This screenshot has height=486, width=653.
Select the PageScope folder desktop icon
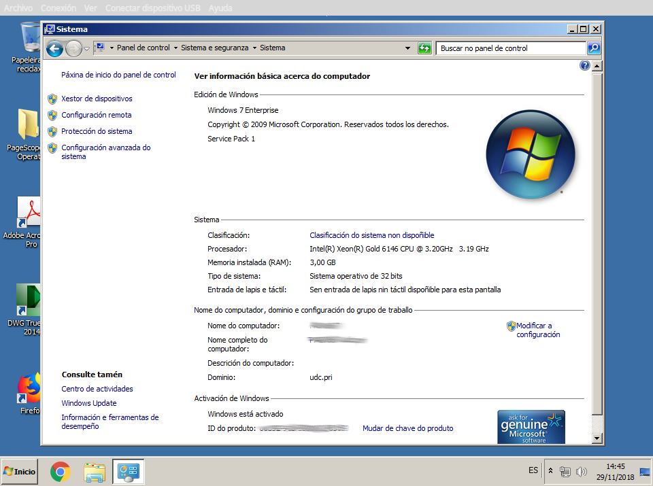(x=24, y=135)
